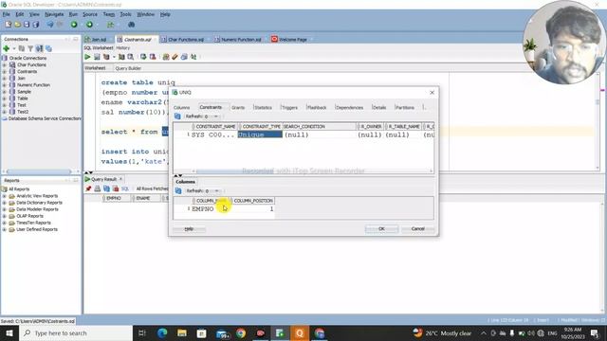This screenshot has width=607, height=341.
Task: Expand the Analytic View Reports folder
Action: [x=4, y=196]
